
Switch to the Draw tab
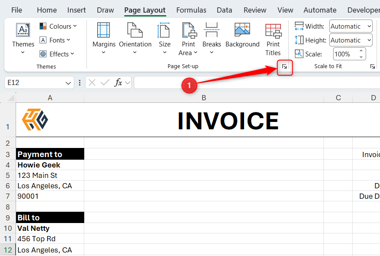point(105,10)
